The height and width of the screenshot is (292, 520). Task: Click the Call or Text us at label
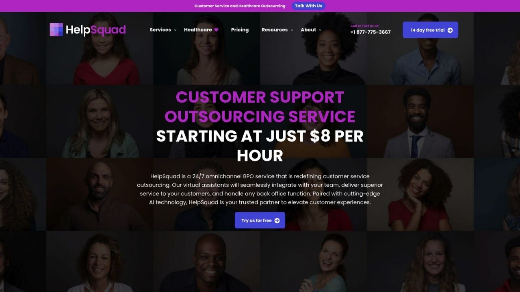(364, 26)
